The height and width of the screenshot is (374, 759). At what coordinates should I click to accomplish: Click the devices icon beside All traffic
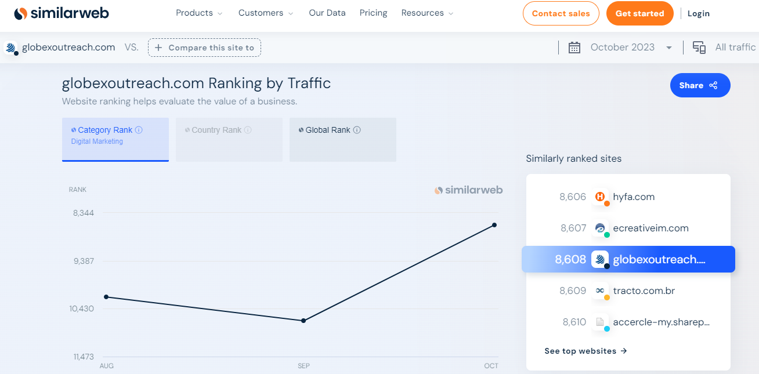(x=699, y=48)
